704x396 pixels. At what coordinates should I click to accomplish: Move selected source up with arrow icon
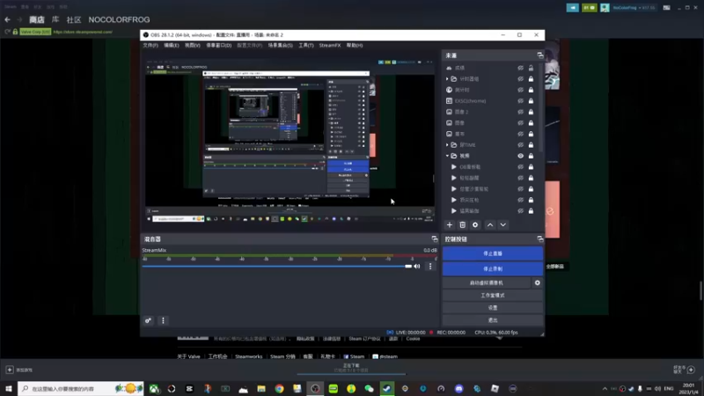(x=490, y=225)
